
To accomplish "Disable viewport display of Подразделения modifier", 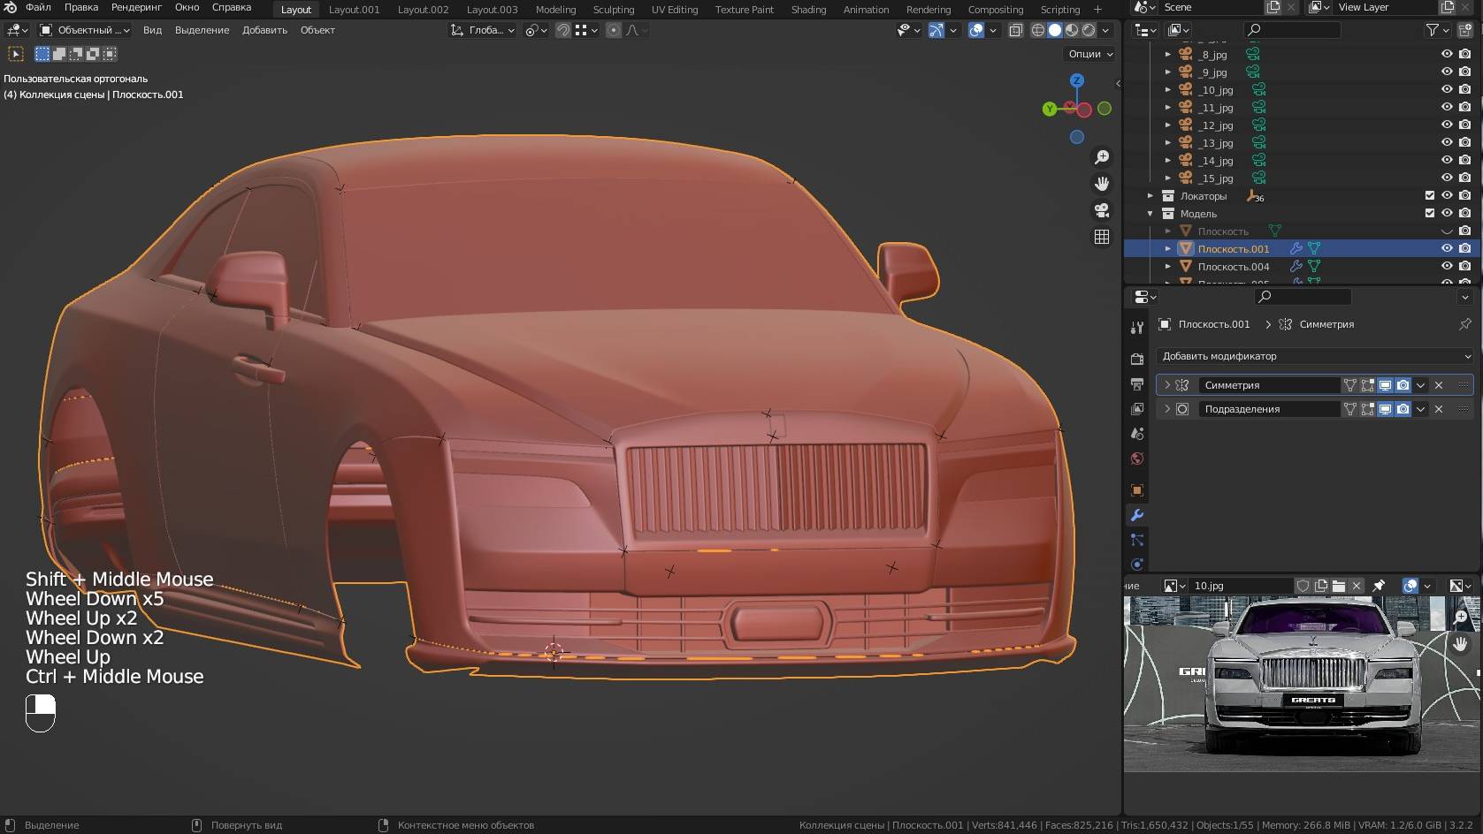I will tap(1385, 409).
